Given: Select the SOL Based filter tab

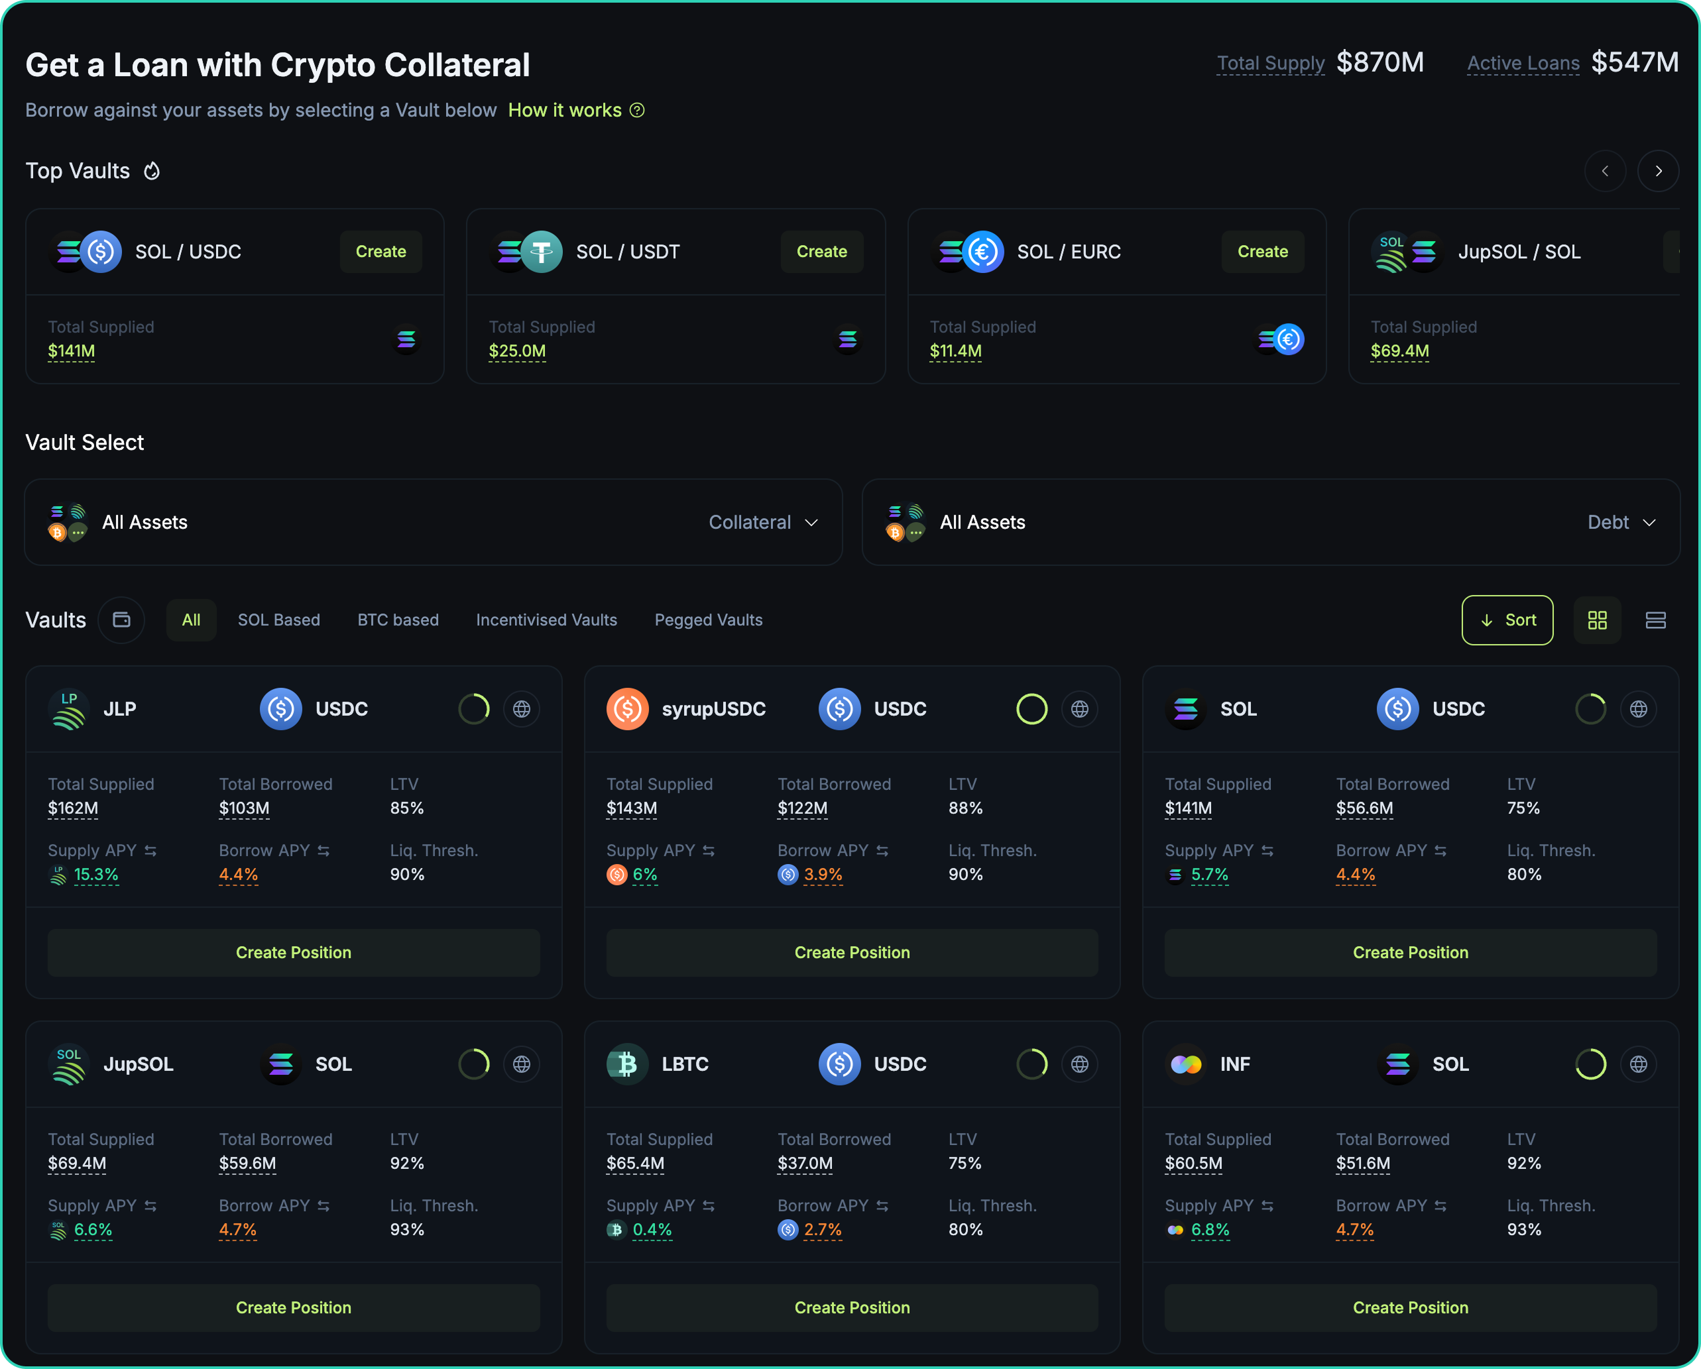Looking at the screenshot, I should [x=278, y=620].
